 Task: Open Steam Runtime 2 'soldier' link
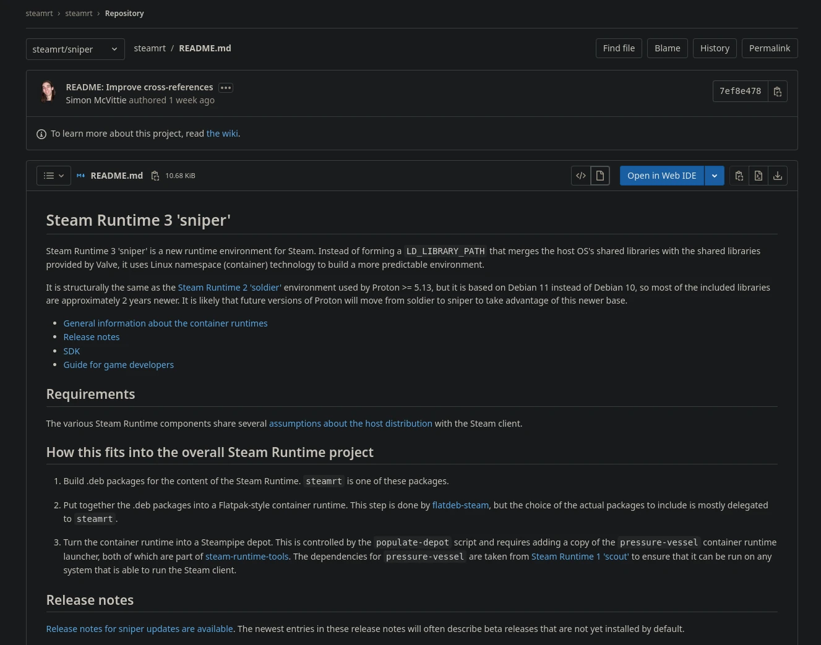(230, 288)
